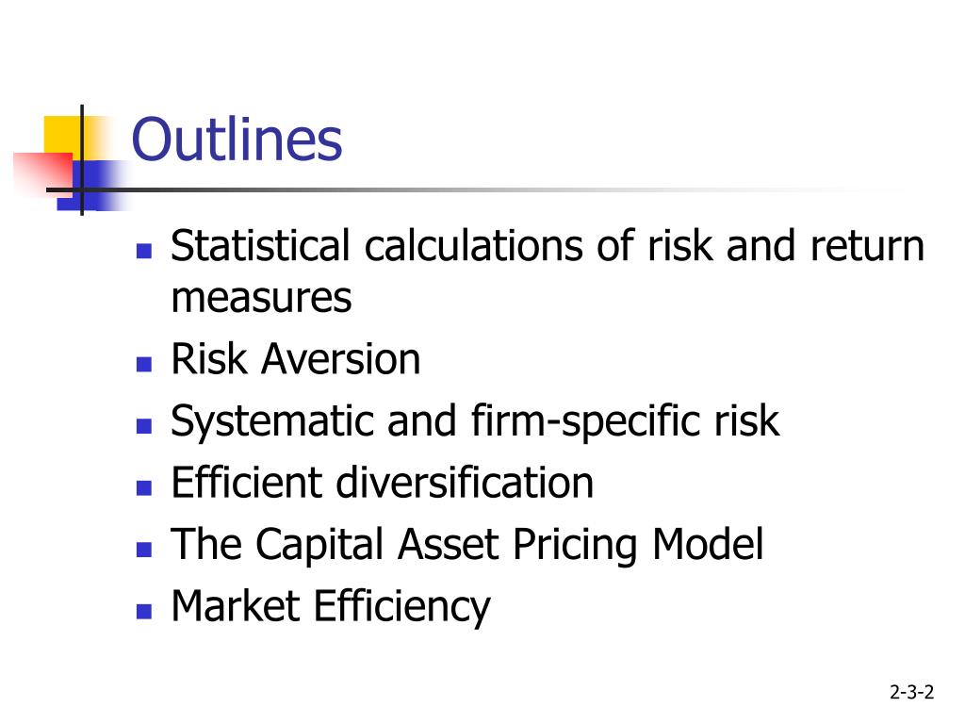Click the vertical black line left of the title
Image resolution: width=965 pixels, height=724 pixels.
82,160
